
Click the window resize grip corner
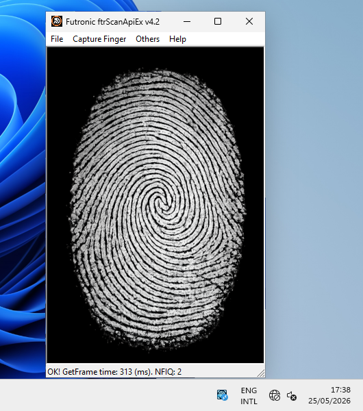[x=261, y=373]
